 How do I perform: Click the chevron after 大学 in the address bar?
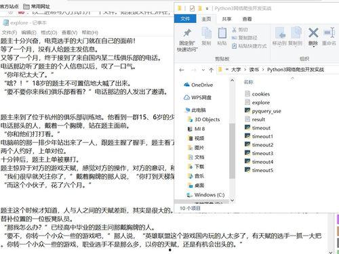coord(245,70)
